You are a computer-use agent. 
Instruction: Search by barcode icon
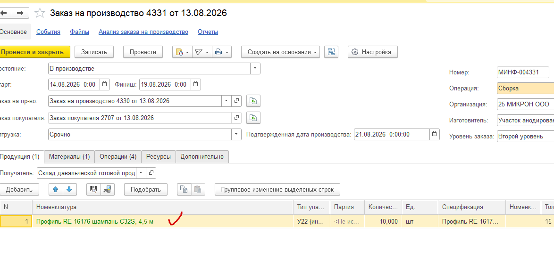[x=93, y=189]
